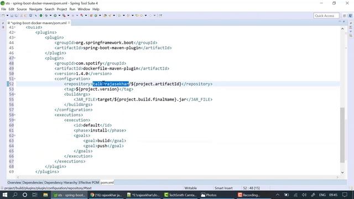Viewport: 354px width, 199px height.
Task: Open the Debug configurations dropdown arrow
Action: (x=50, y=15)
